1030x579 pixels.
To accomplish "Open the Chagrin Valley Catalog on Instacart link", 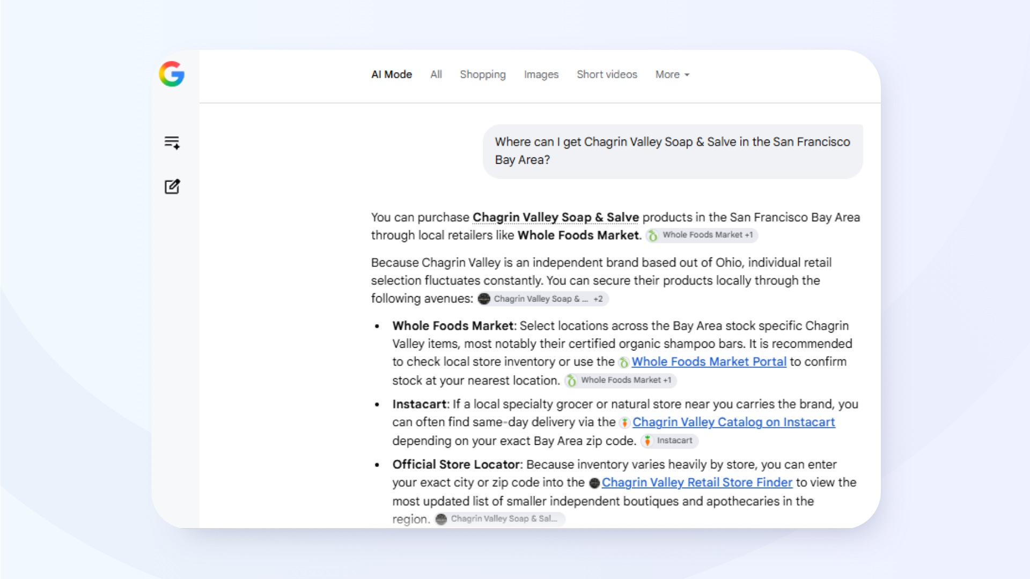I will tap(733, 422).
